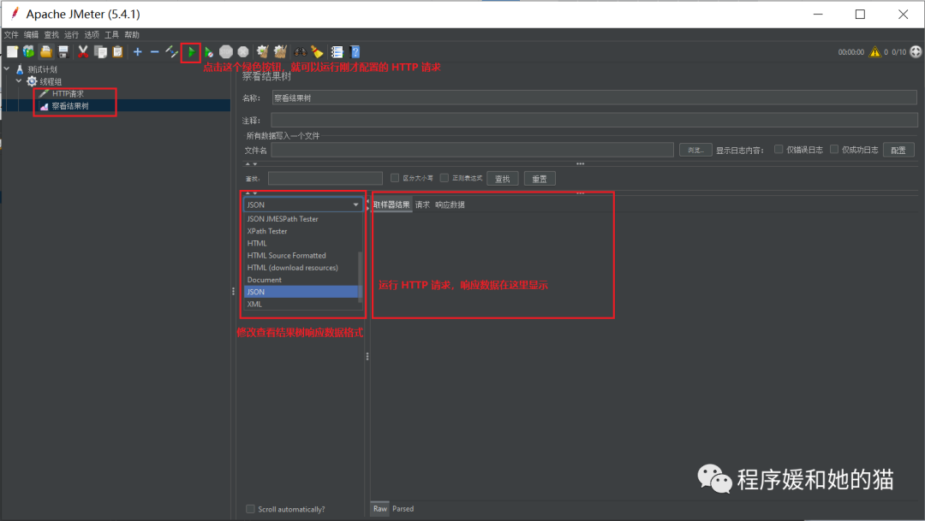The width and height of the screenshot is (925, 521).
Task: Click the gray Stop sign icon
Action: [226, 52]
